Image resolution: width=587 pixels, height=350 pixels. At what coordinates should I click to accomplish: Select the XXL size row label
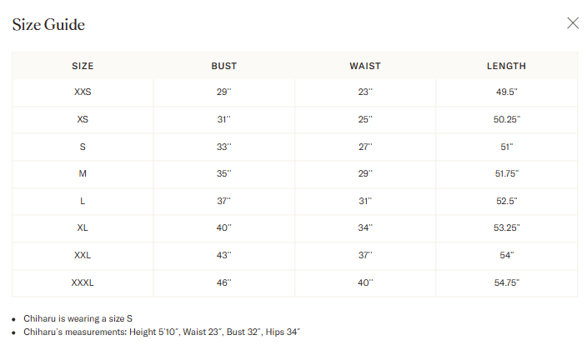tap(83, 255)
